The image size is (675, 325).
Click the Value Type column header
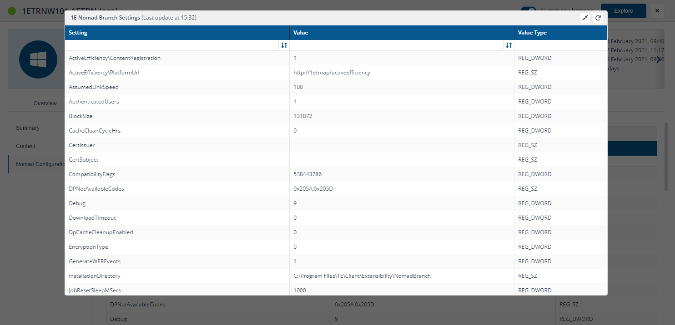[x=560, y=33]
